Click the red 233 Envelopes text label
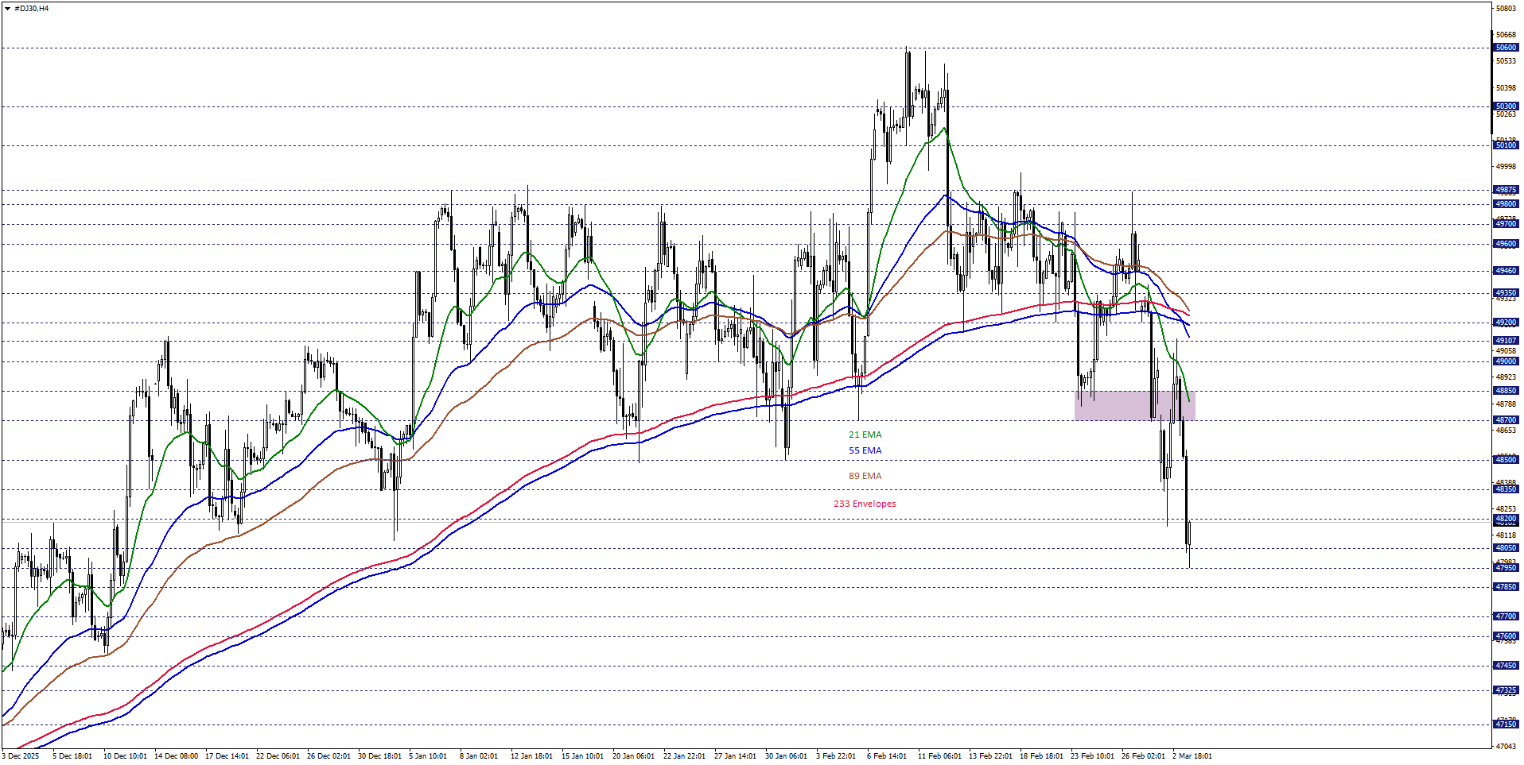Screen dimensions: 1524x765 (x=865, y=504)
